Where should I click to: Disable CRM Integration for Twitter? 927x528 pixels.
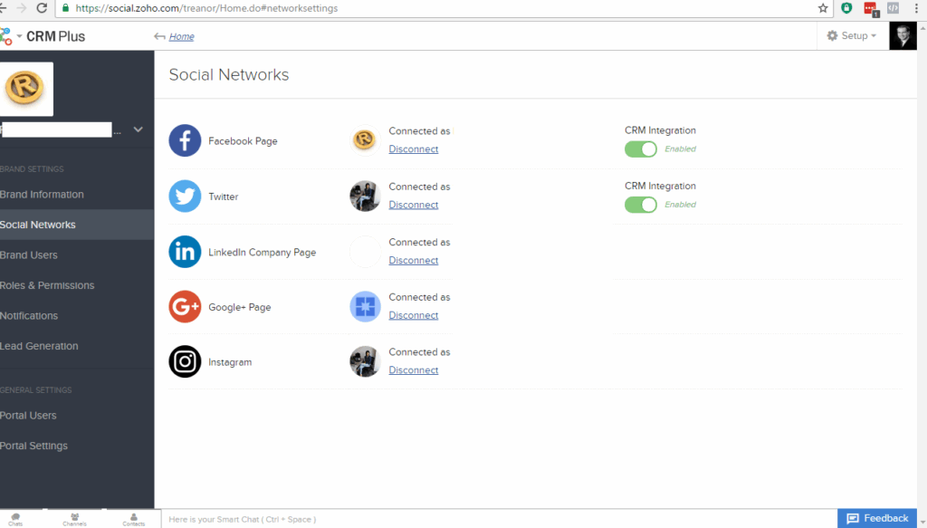point(641,205)
